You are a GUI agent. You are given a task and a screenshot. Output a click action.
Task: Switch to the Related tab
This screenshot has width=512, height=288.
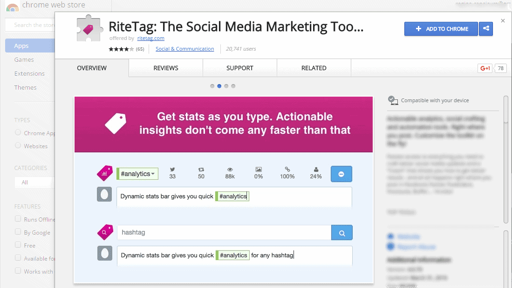click(314, 68)
